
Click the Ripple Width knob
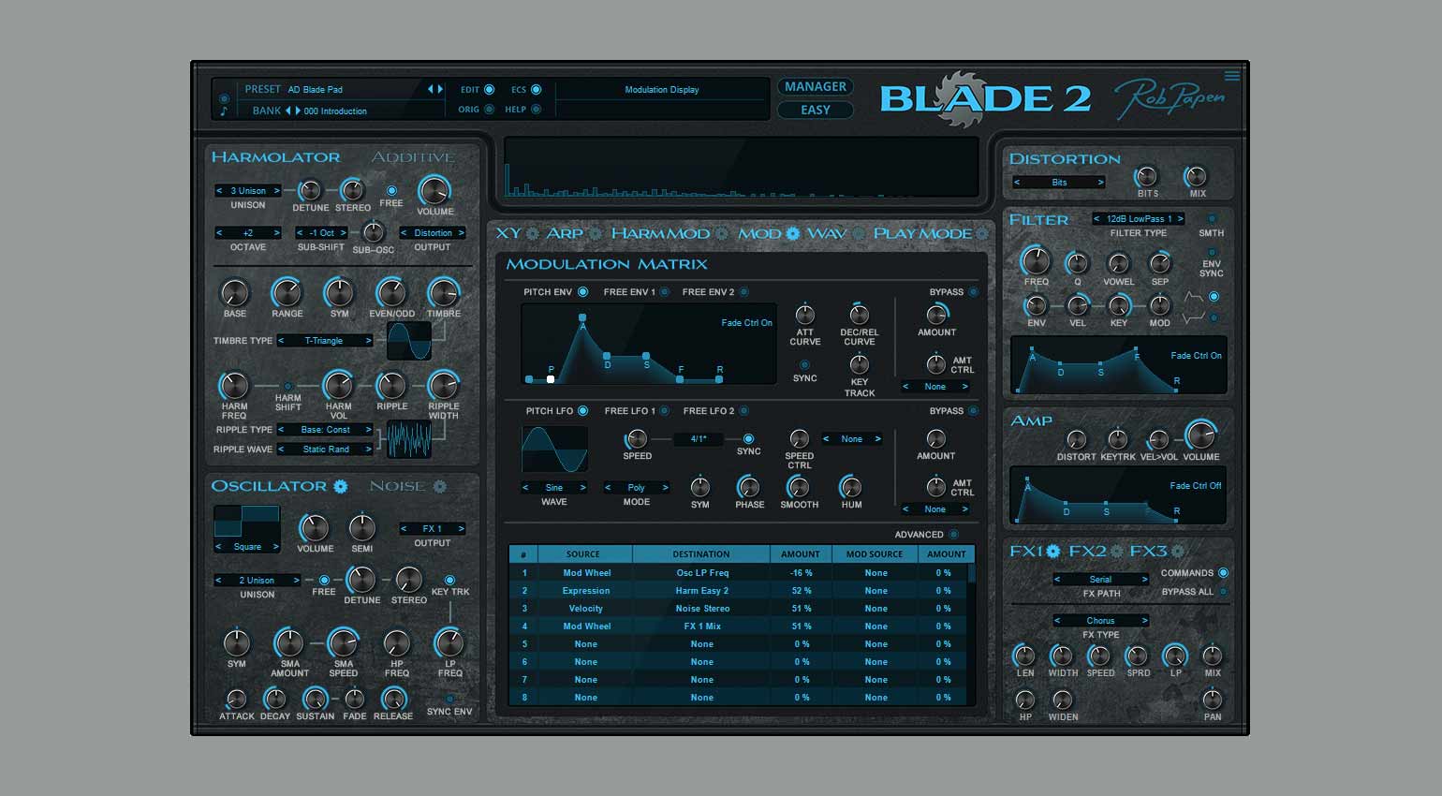click(x=443, y=385)
